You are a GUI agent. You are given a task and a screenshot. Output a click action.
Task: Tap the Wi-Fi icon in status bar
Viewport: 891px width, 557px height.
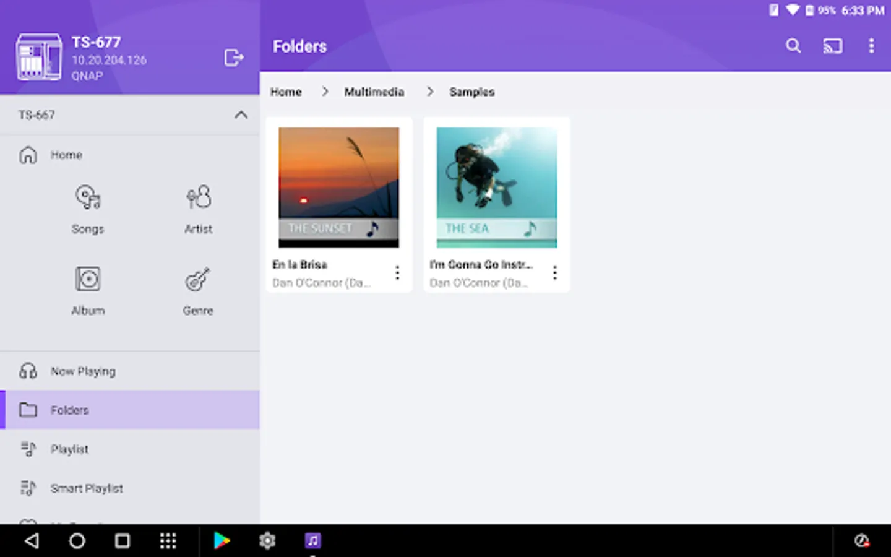pos(792,10)
